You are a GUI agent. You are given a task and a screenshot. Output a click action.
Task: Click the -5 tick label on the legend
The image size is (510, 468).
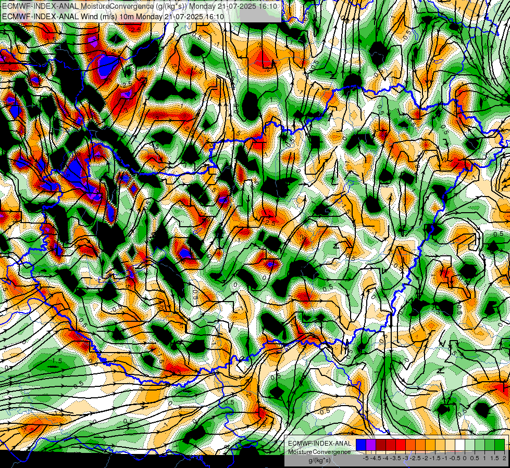[366, 458]
